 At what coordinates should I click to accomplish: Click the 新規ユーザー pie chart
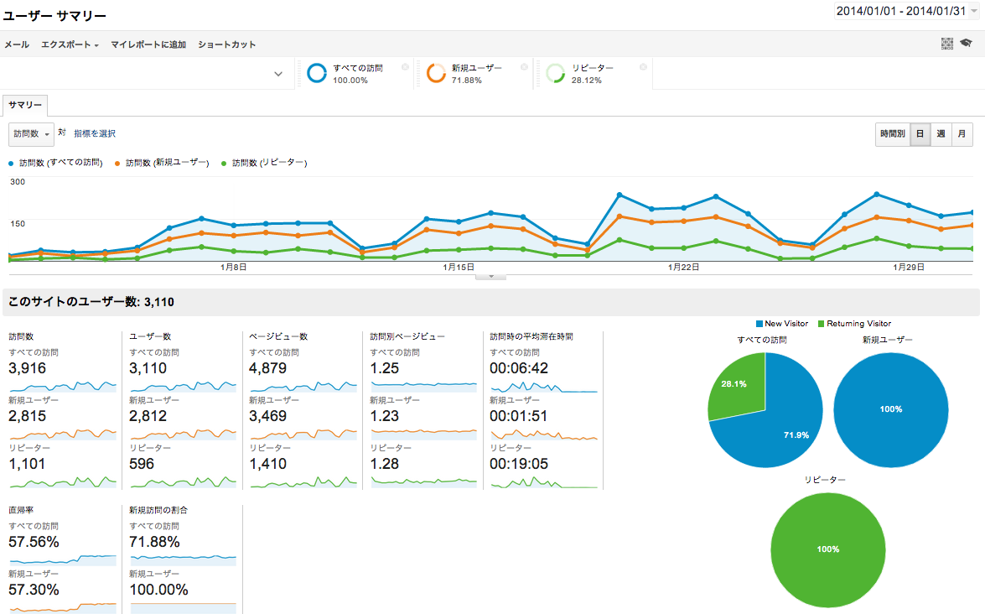tap(891, 409)
